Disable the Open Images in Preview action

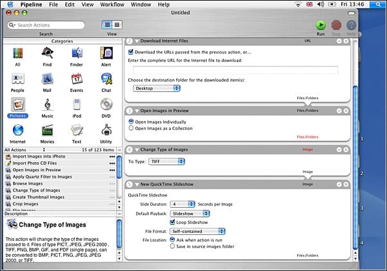339,111
